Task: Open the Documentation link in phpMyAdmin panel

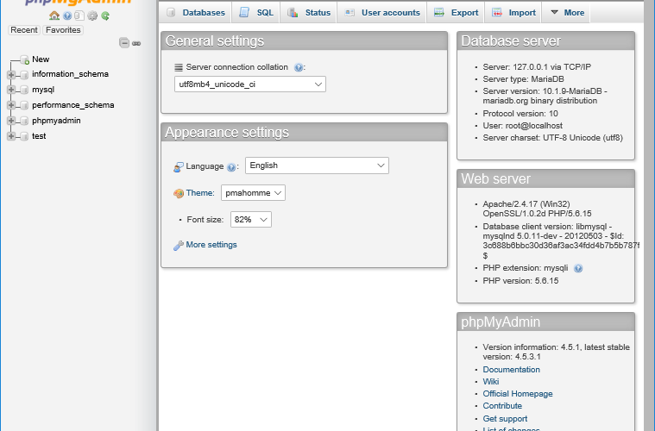Action: tap(511, 370)
